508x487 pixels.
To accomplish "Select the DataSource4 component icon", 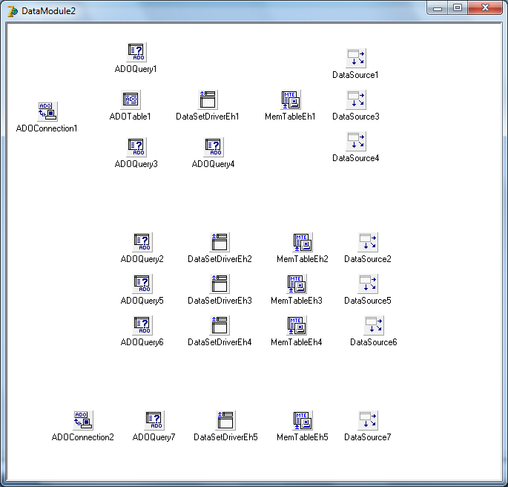I will click(356, 141).
